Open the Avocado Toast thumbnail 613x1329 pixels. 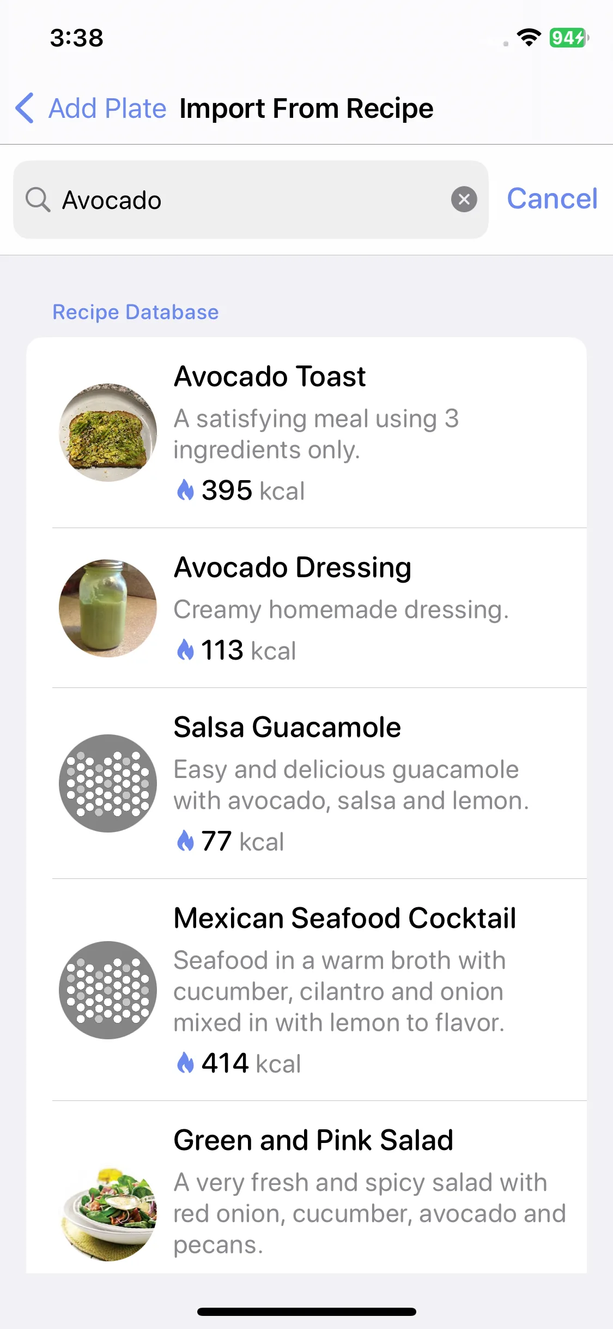(x=108, y=433)
